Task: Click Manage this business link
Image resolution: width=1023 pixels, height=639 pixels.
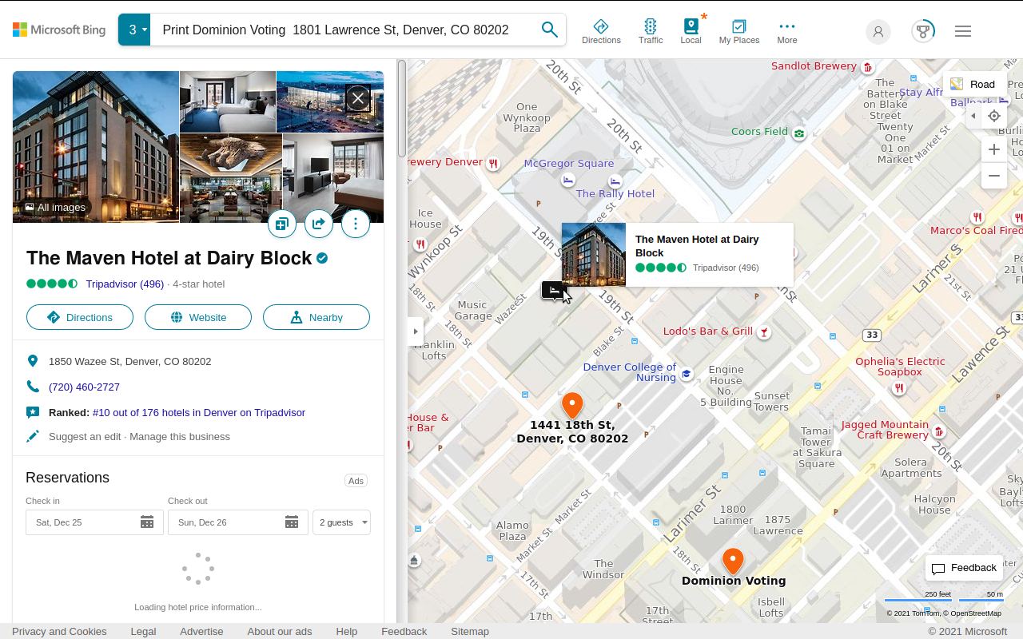Action: click(x=180, y=436)
